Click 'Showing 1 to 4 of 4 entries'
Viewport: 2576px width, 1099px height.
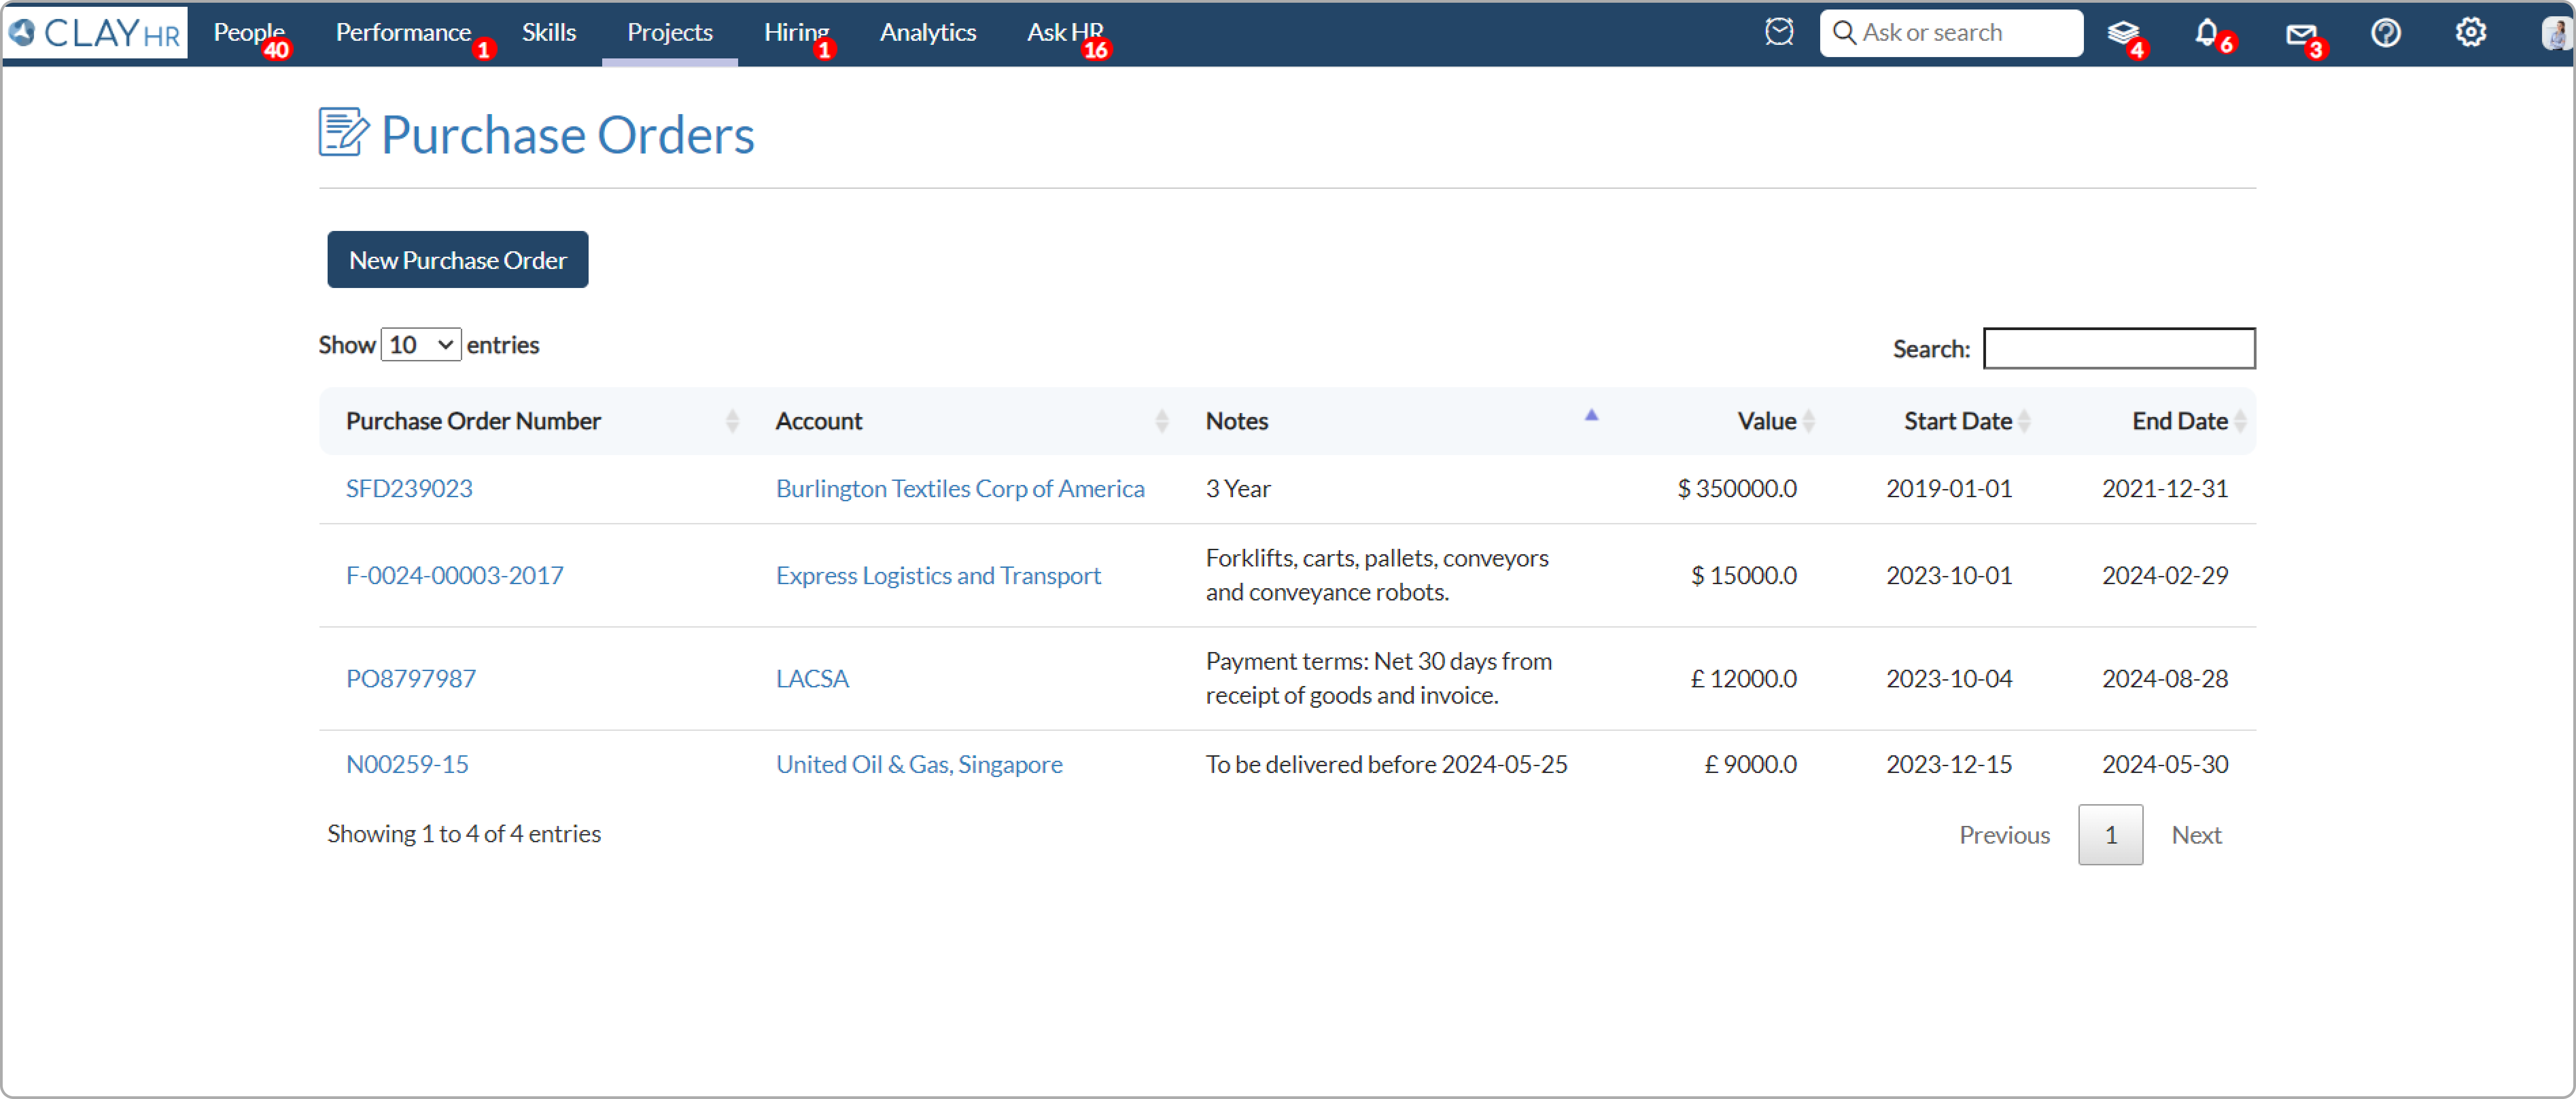click(464, 833)
